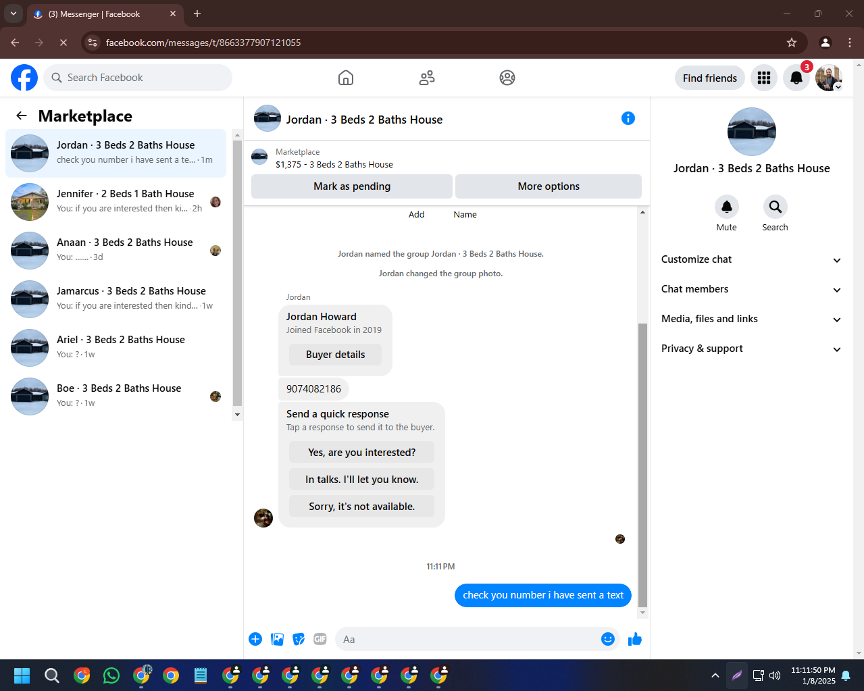Choose a sticker icon in composer
864x691 pixels.
point(299,639)
